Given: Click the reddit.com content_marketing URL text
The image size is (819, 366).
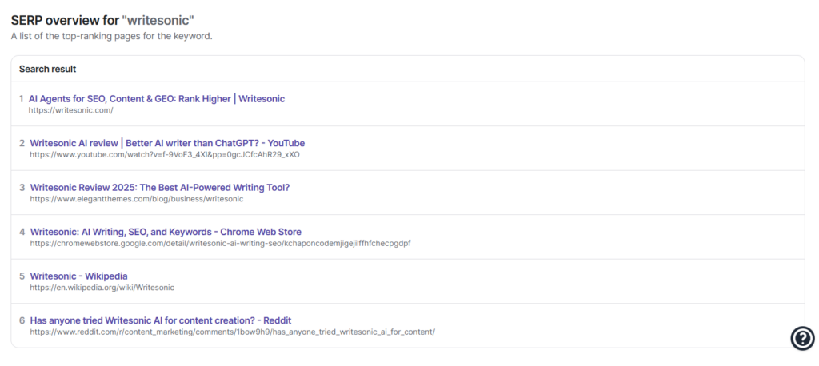Looking at the screenshot, I should click(x=233, y=332).
